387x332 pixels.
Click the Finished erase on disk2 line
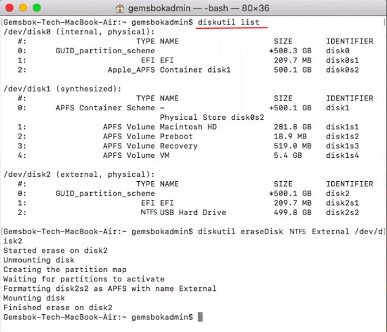click(58, 308)
